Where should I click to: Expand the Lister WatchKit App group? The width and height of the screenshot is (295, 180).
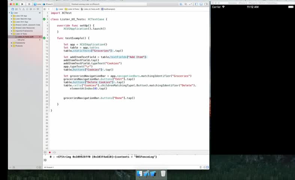(12, 19)
